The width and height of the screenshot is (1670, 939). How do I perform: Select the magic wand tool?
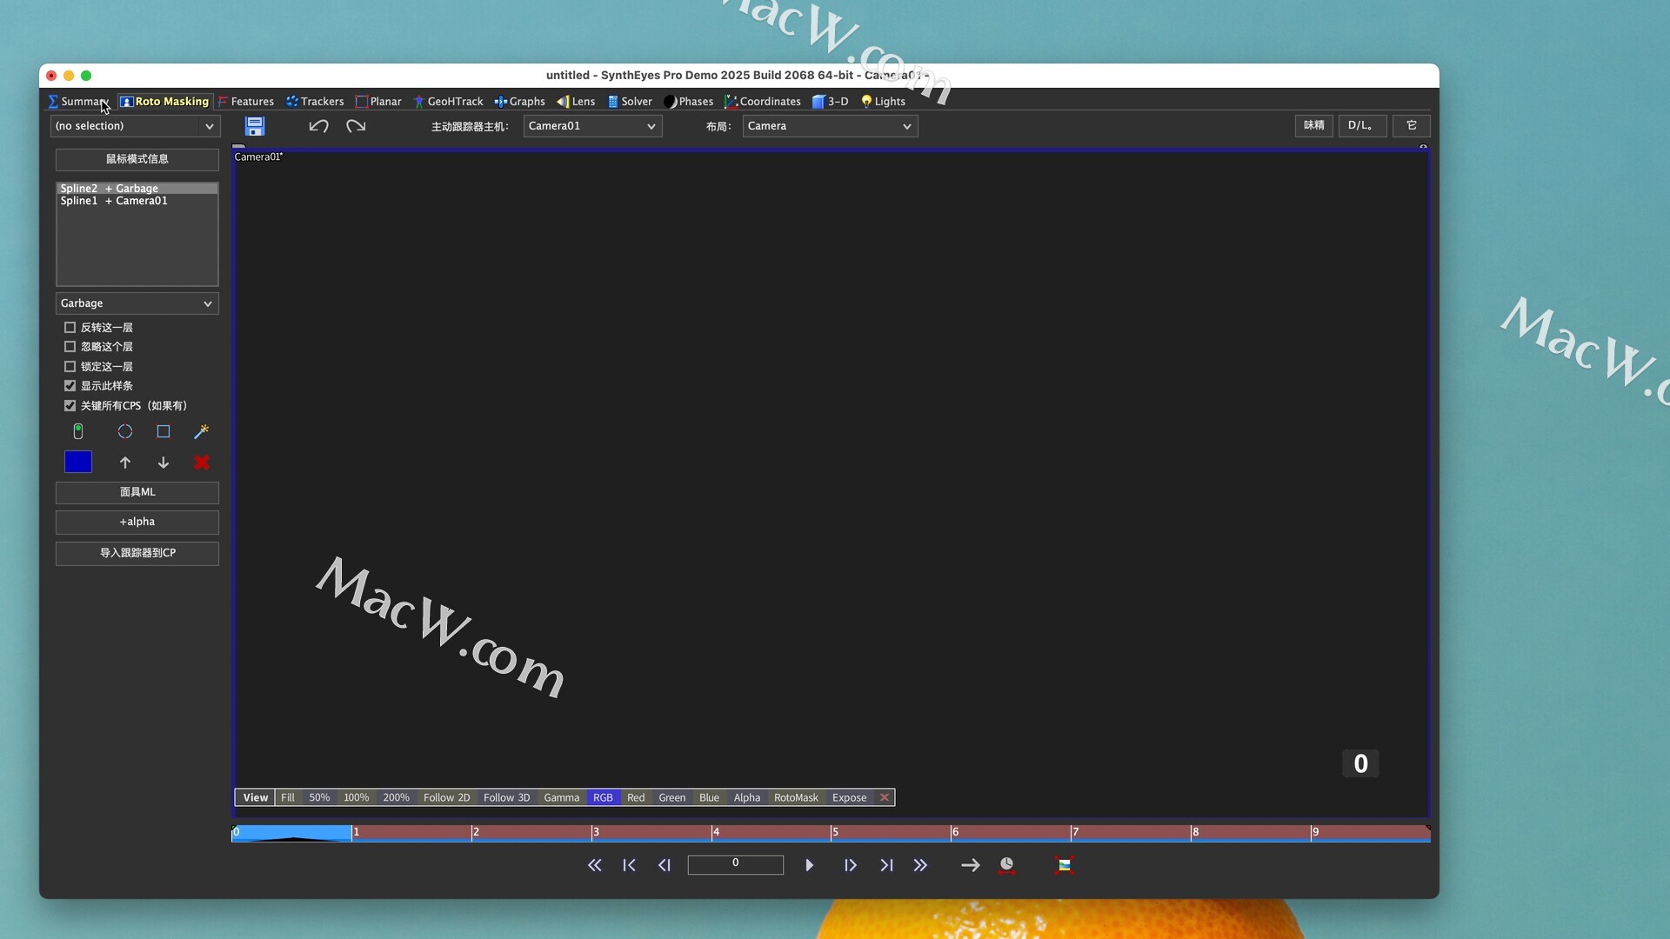point(201,431)
